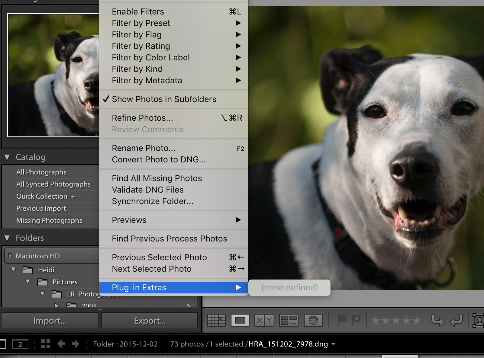This screenshot has width=484, height=358.
Task: Choose Convert Photo to DNG menu item
Action: tap(159, 160)
